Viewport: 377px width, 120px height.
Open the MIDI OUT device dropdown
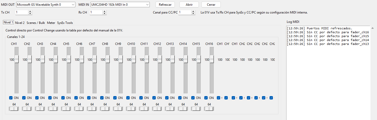coord(46,5)
